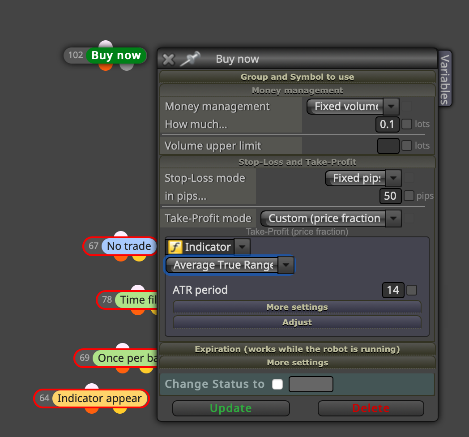469x437 pixels.
Task: Open the Custom (price fraction) Take-Profit dropdown
Action: click(x=331, y=218)
